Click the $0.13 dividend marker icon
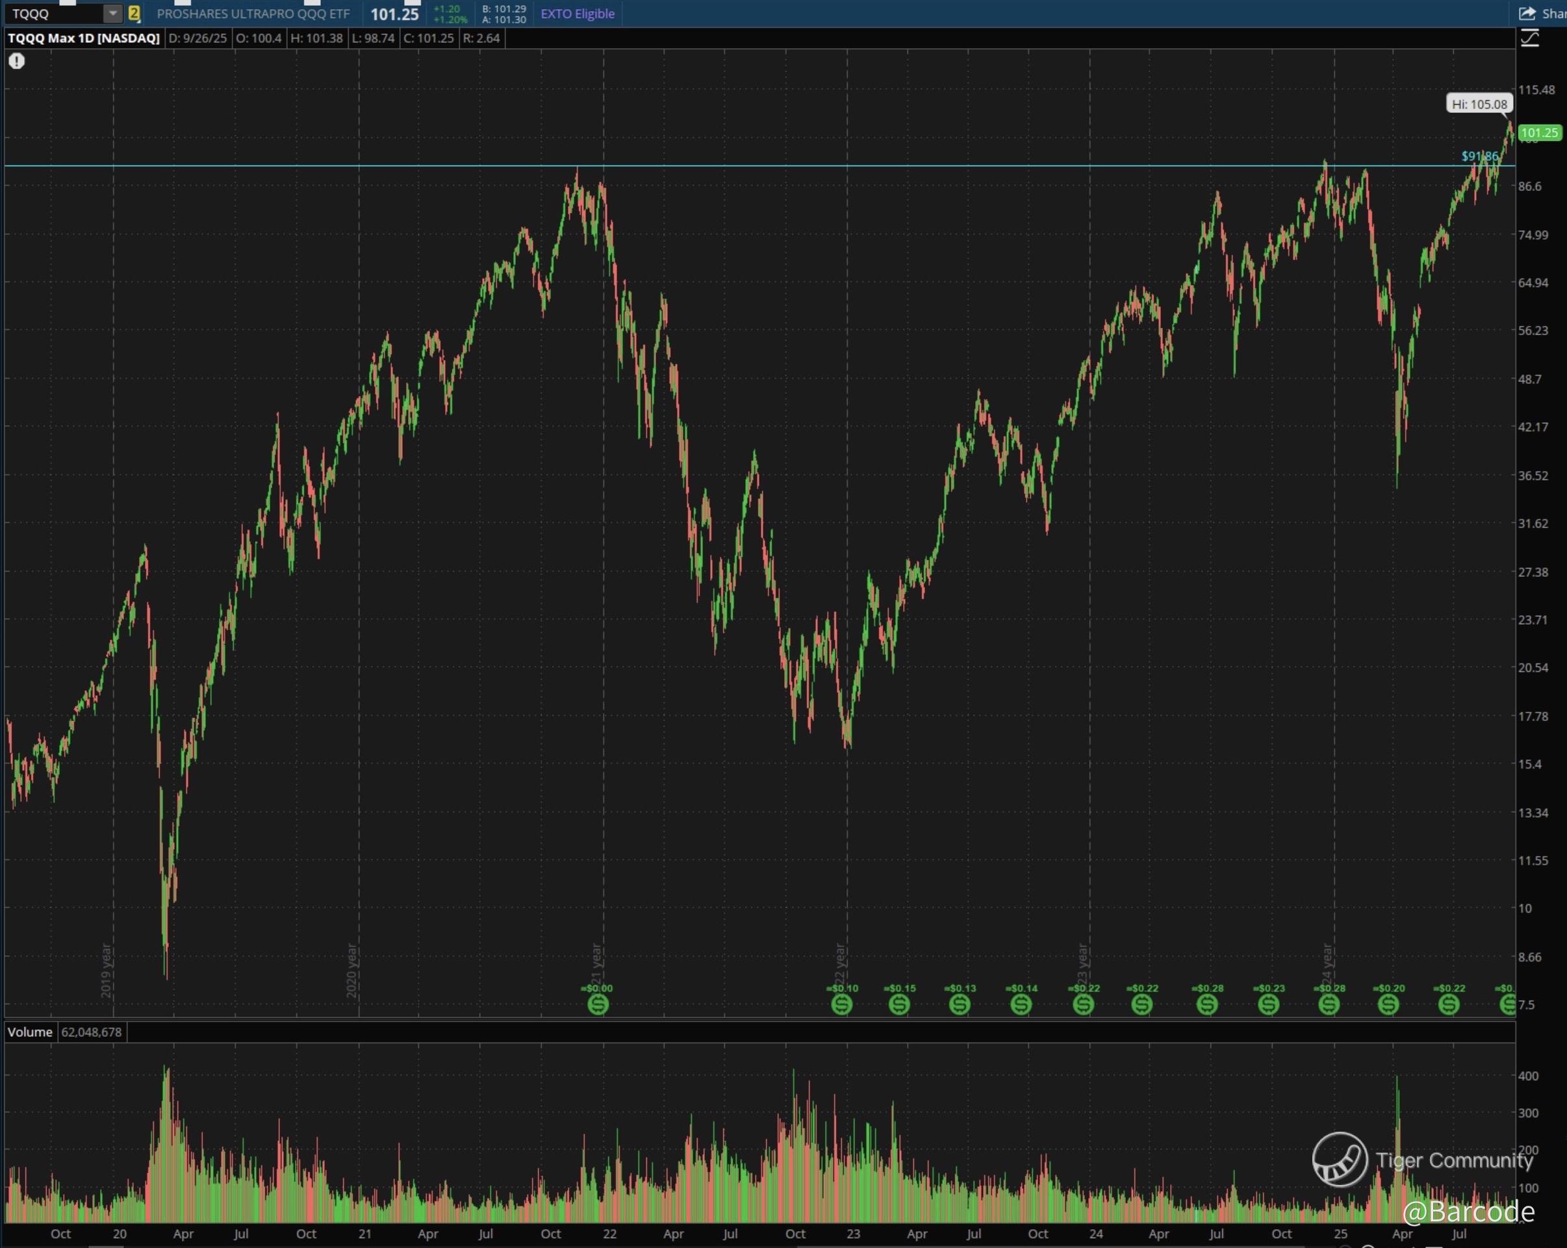Image resolution: width=1567 pixels, height=1248 pixels. pyautogui.click(x=960, y=1004)
